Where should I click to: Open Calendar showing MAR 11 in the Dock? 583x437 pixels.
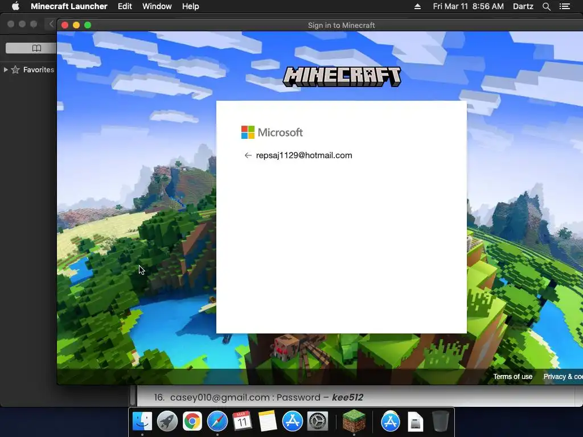point(242,422)
